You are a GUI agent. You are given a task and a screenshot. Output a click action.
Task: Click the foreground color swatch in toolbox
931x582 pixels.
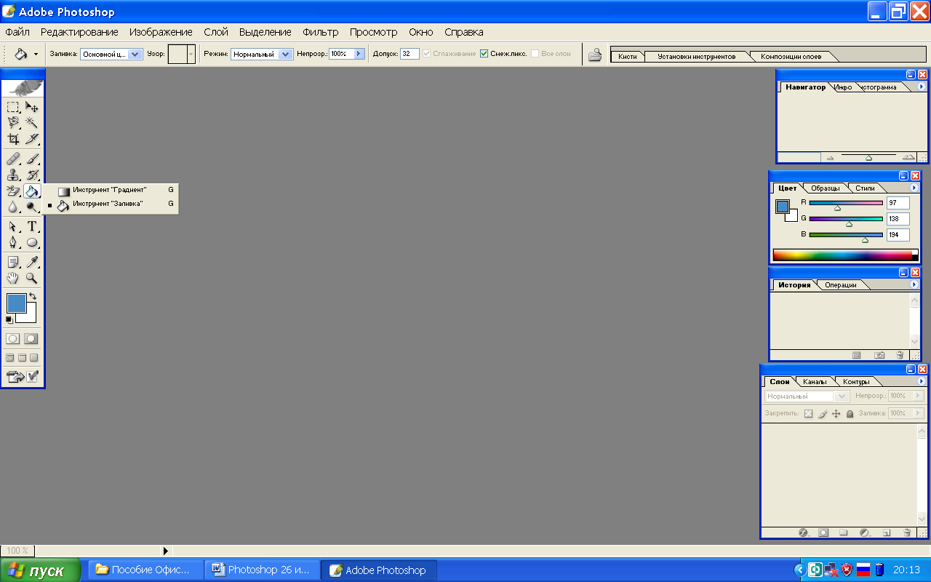pos(16,303)
